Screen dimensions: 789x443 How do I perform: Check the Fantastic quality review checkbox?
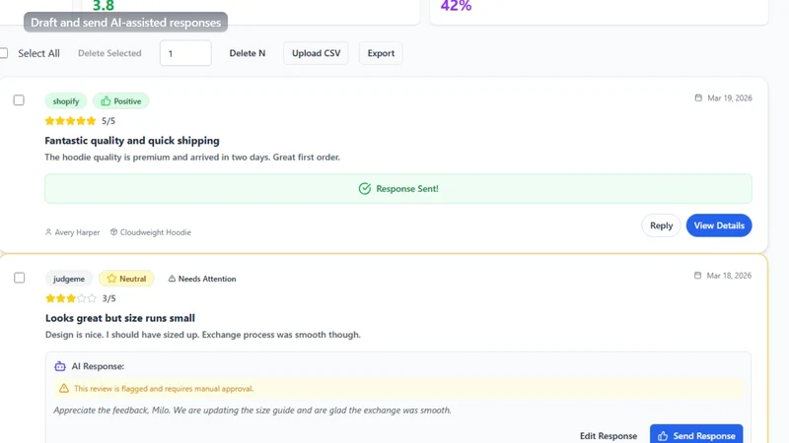[x=19, y=100]
